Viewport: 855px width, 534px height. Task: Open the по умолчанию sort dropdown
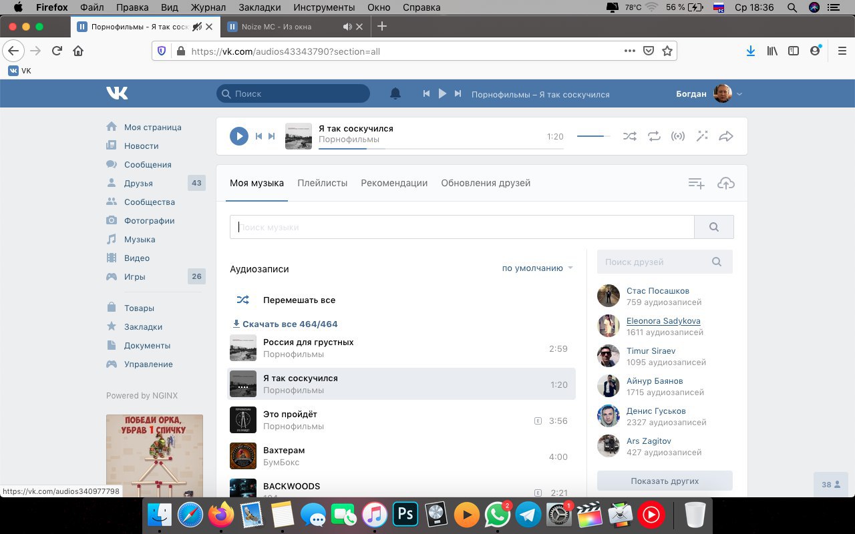point(538,268)
